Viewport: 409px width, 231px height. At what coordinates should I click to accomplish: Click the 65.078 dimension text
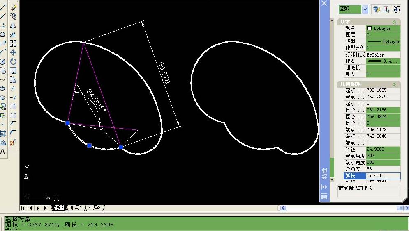164,73
